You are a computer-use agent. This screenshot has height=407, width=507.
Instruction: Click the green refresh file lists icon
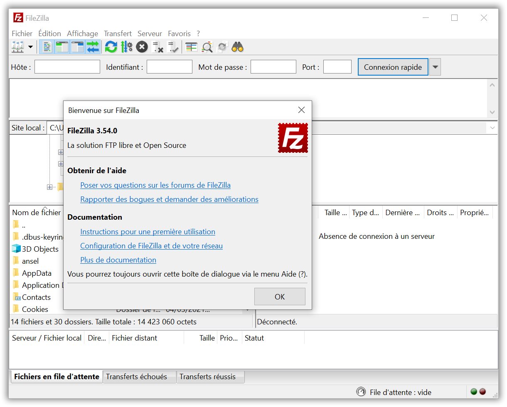111,47
